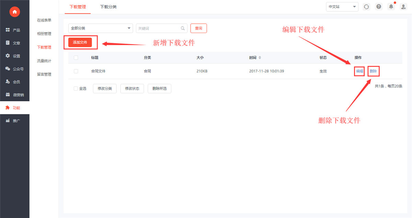Open the 中文站 site language dropdown
412x218 pixels.
342,7
